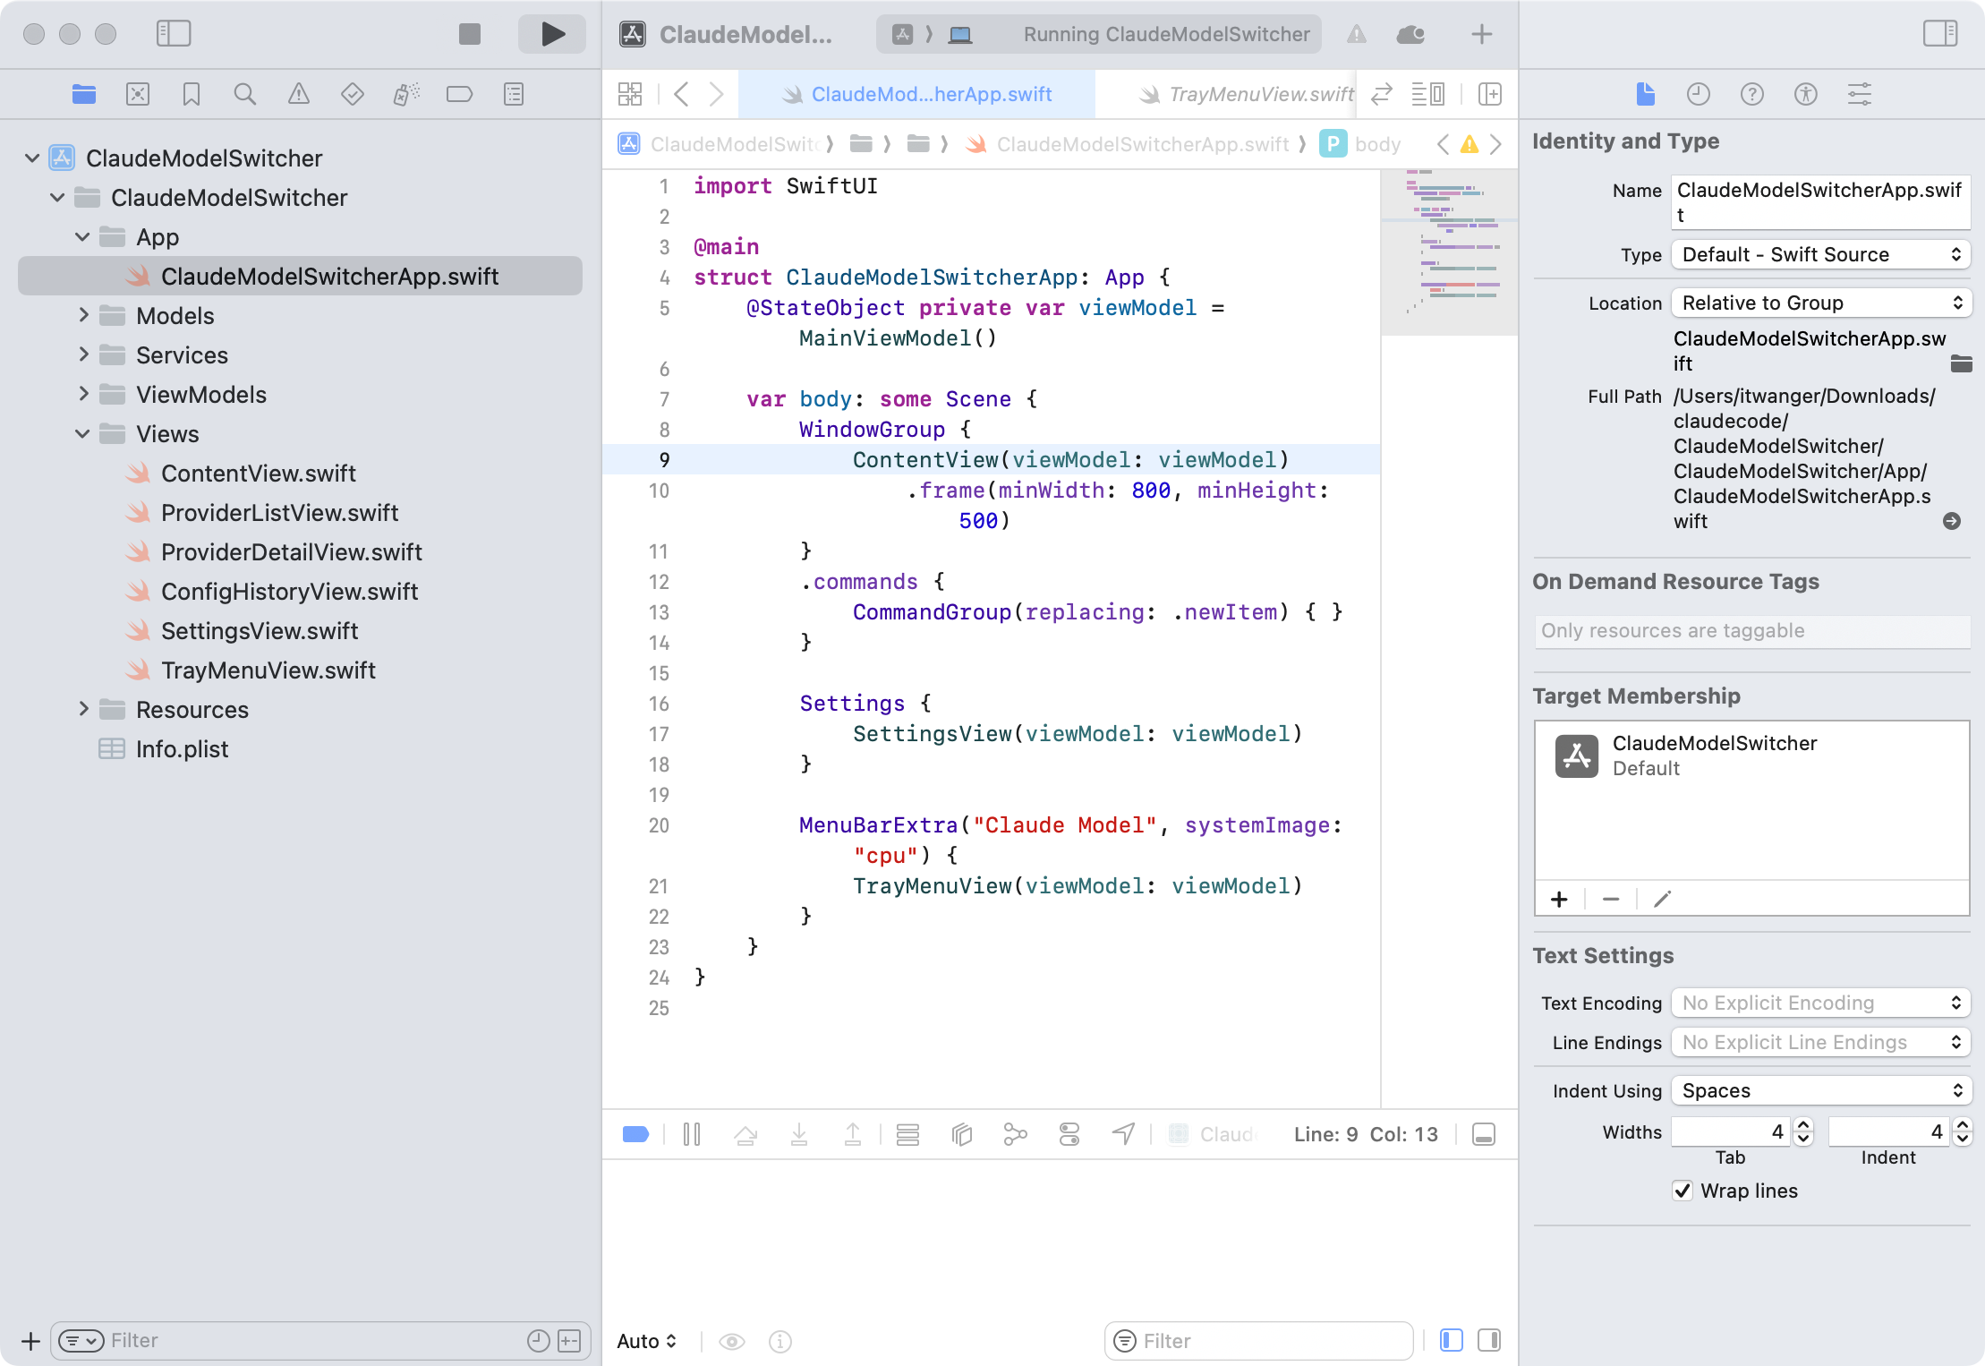Click the Debug Memory Graph icon

(x=1015, y=1135)
